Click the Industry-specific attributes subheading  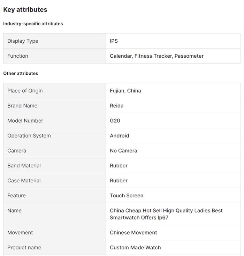33,24
